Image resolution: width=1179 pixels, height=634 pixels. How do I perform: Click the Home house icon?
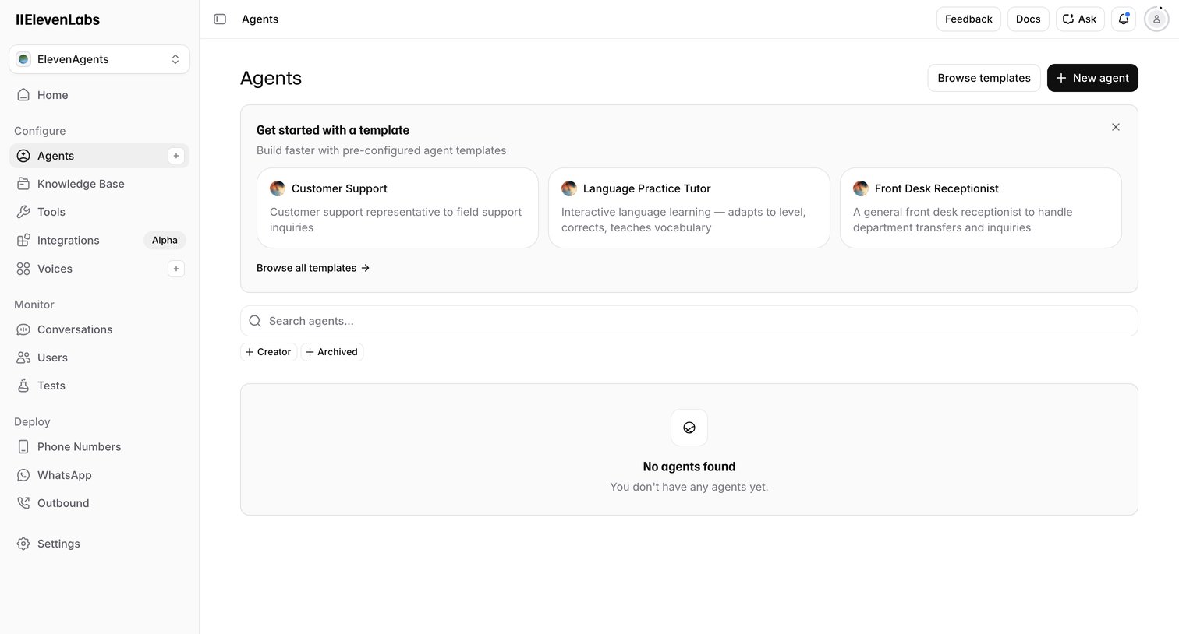point(23,95)
